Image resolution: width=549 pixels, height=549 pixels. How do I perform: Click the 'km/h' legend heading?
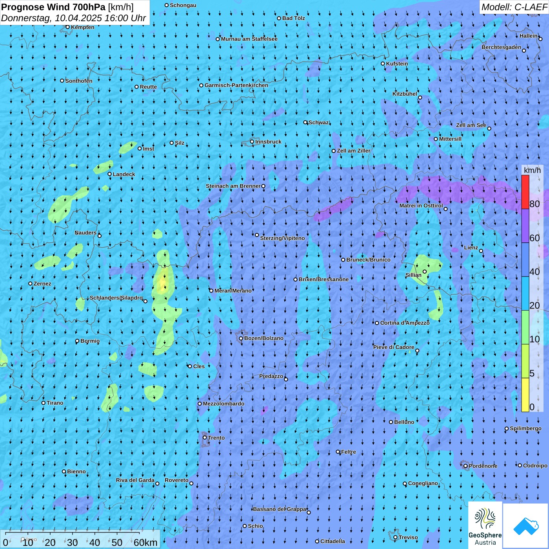tap(532, 170)
